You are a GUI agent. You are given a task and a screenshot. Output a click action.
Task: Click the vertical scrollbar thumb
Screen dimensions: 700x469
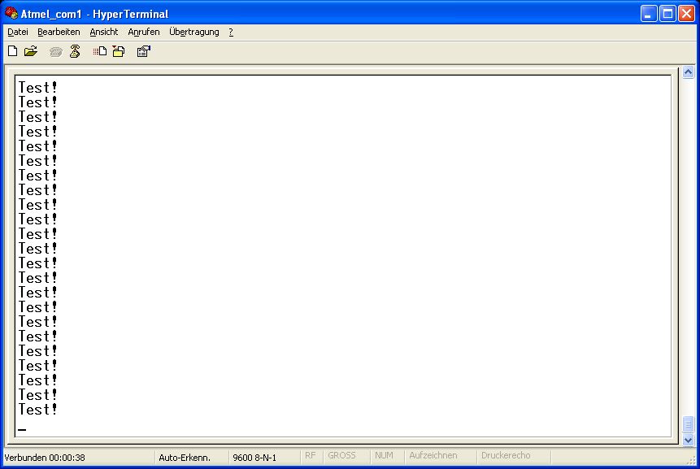689,424
